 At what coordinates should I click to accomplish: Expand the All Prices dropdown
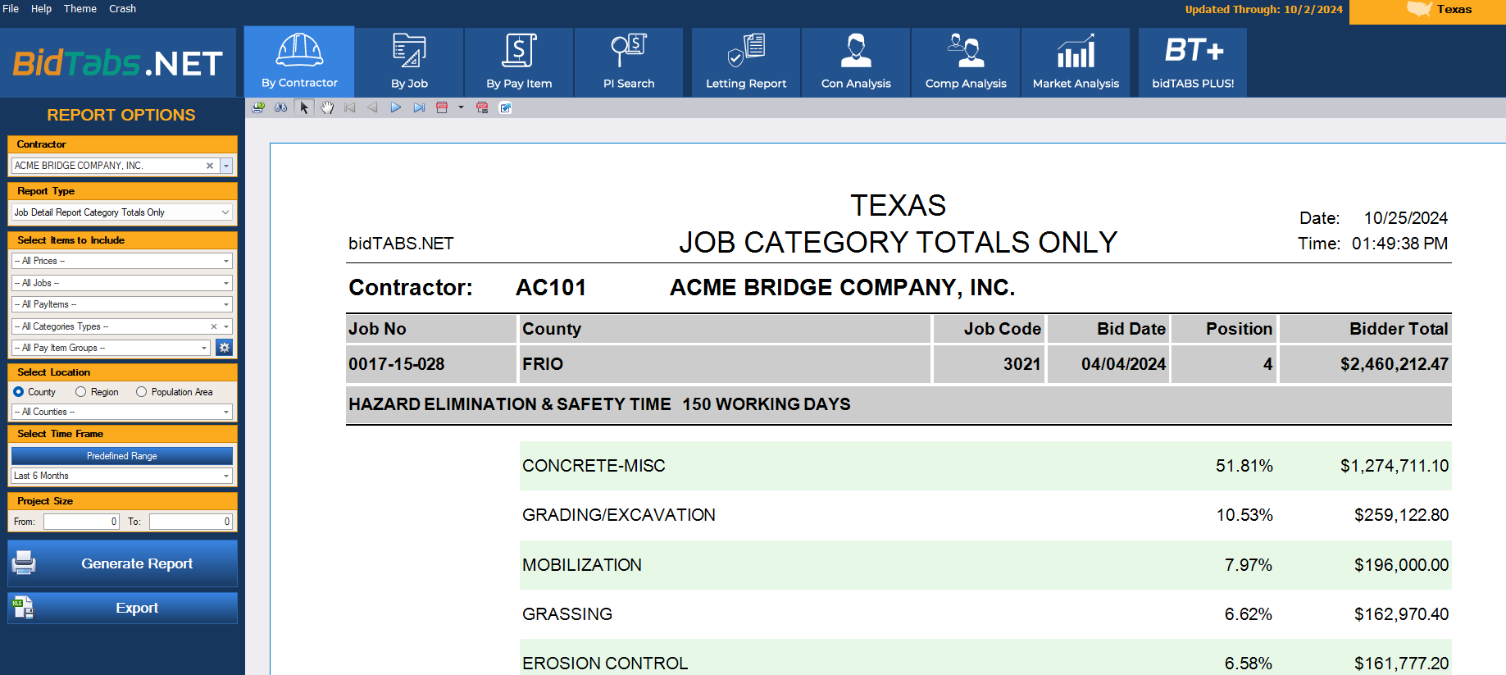[x=226, y=261]
